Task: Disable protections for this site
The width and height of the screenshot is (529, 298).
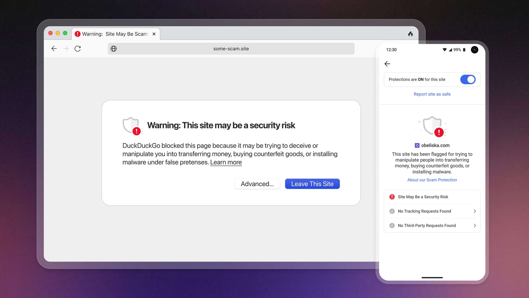Action: tap(468, 79)
